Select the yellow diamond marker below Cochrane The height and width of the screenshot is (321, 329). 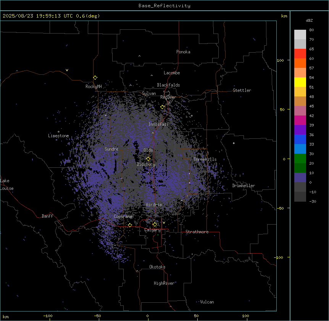(x=130, y=225)
